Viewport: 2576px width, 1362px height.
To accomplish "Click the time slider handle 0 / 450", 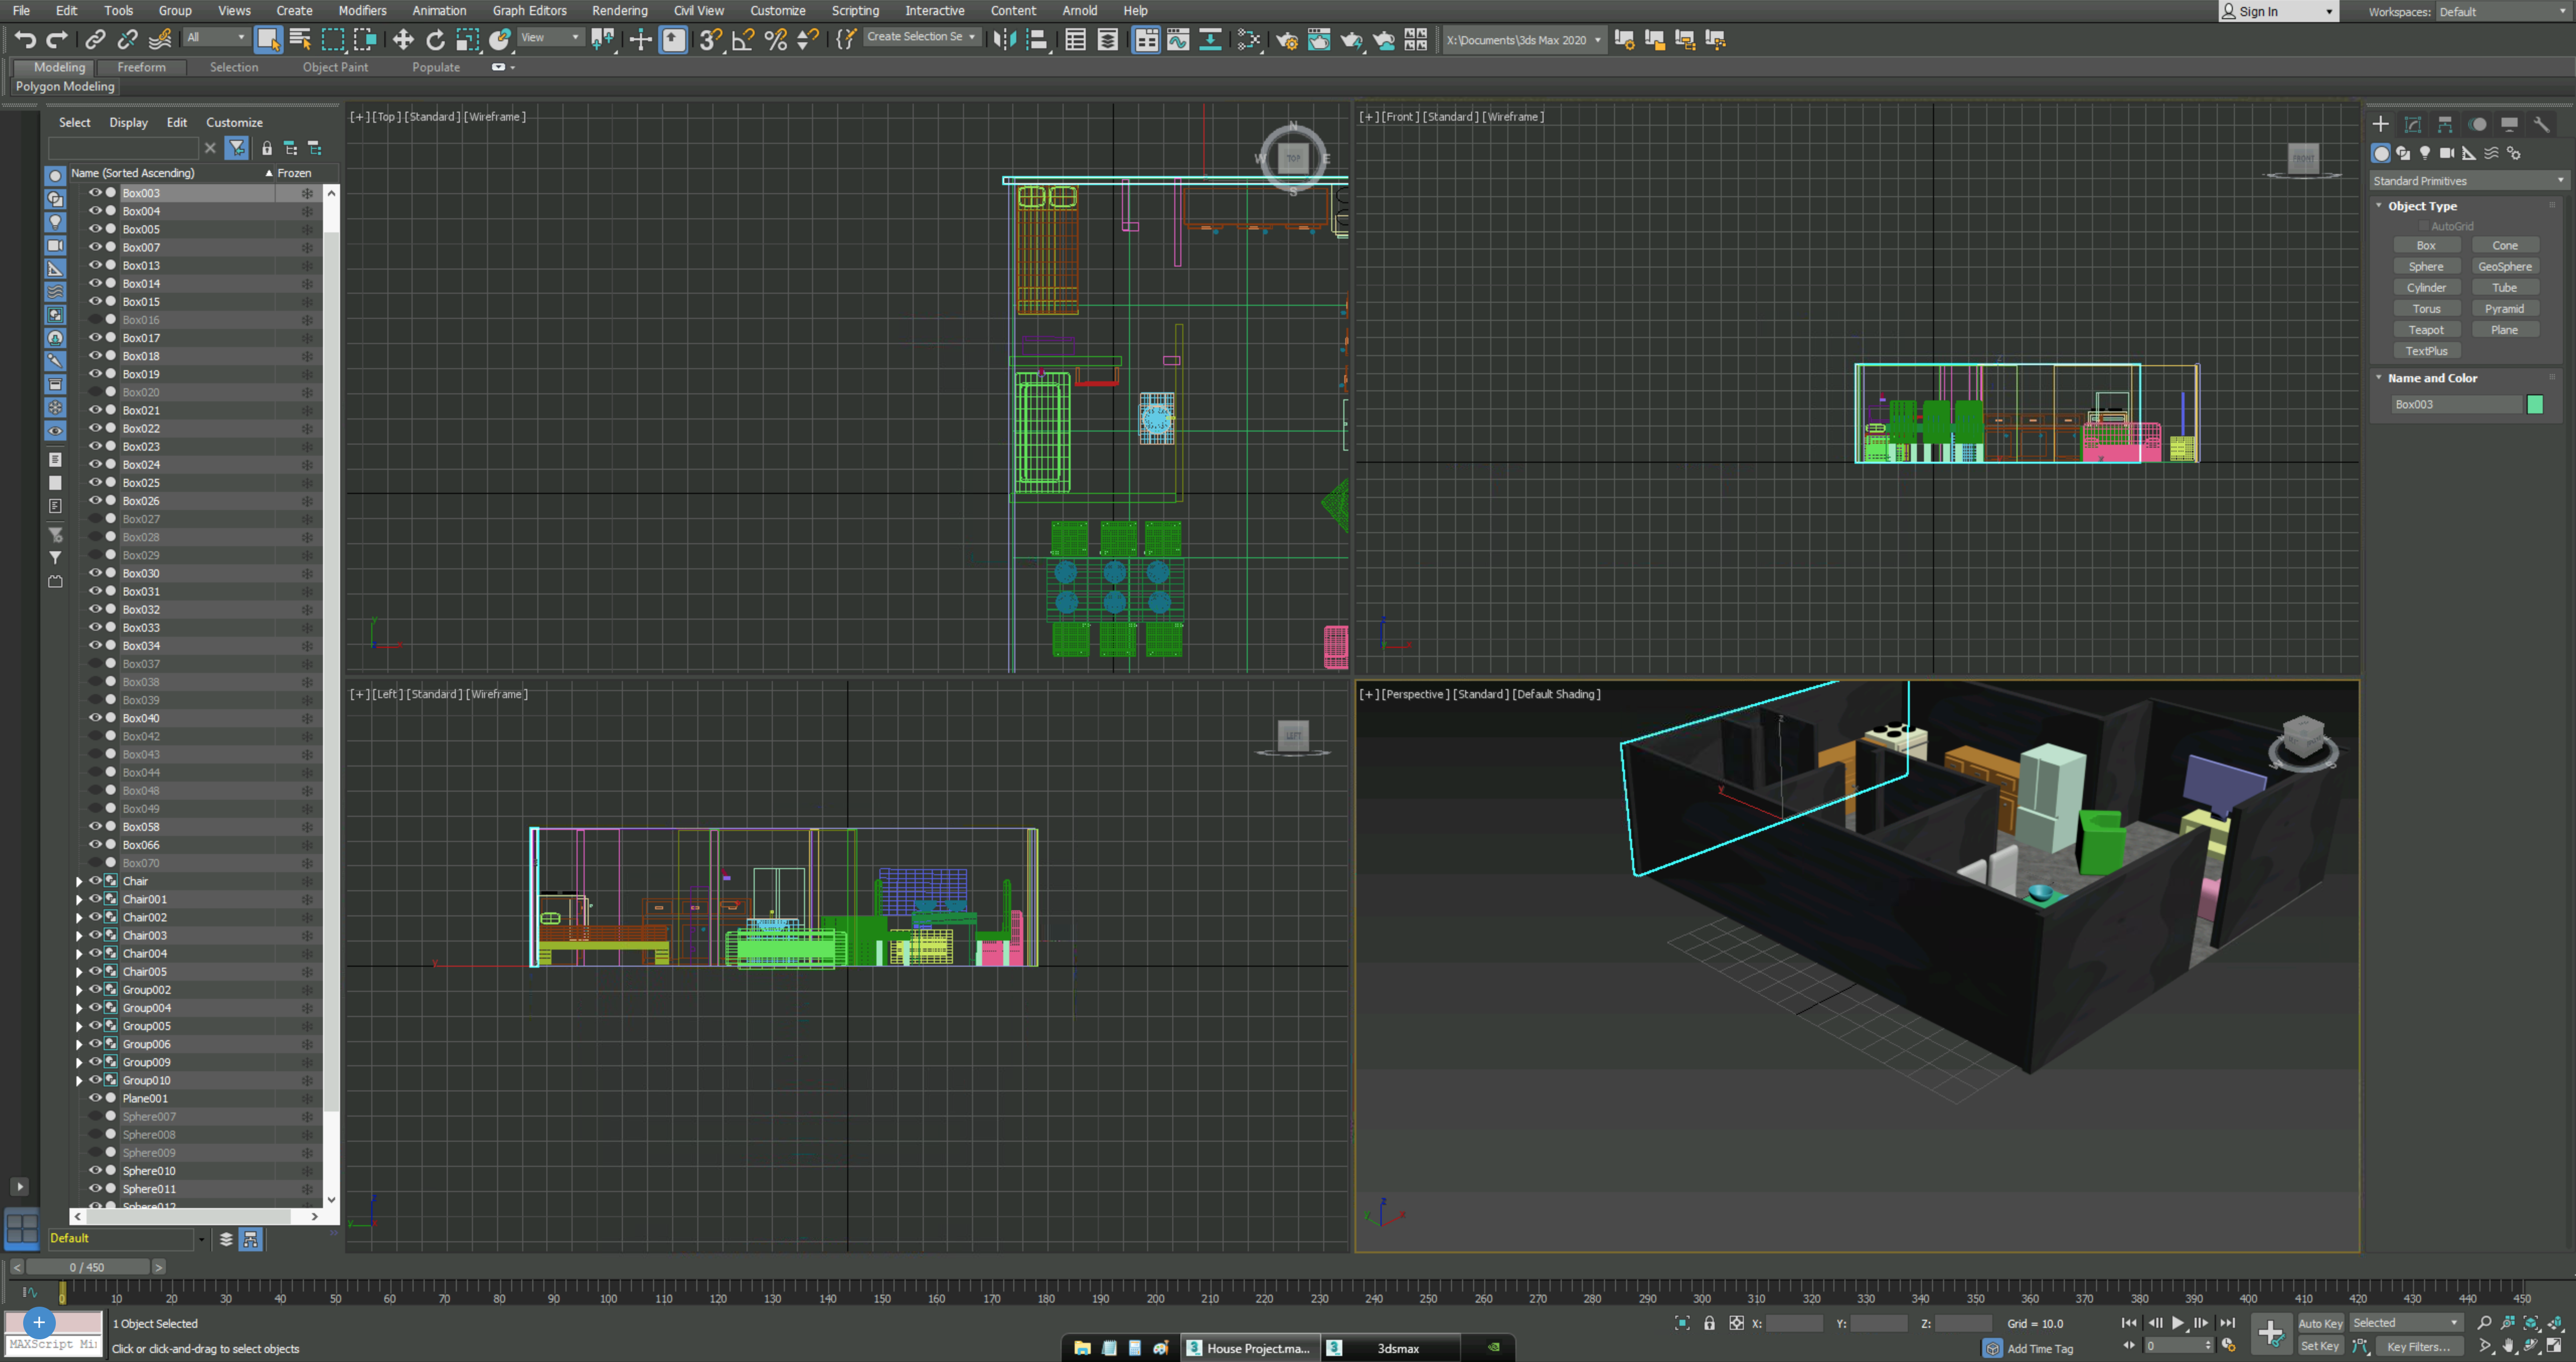I will pyautogui.click(x=87, y=1267).
